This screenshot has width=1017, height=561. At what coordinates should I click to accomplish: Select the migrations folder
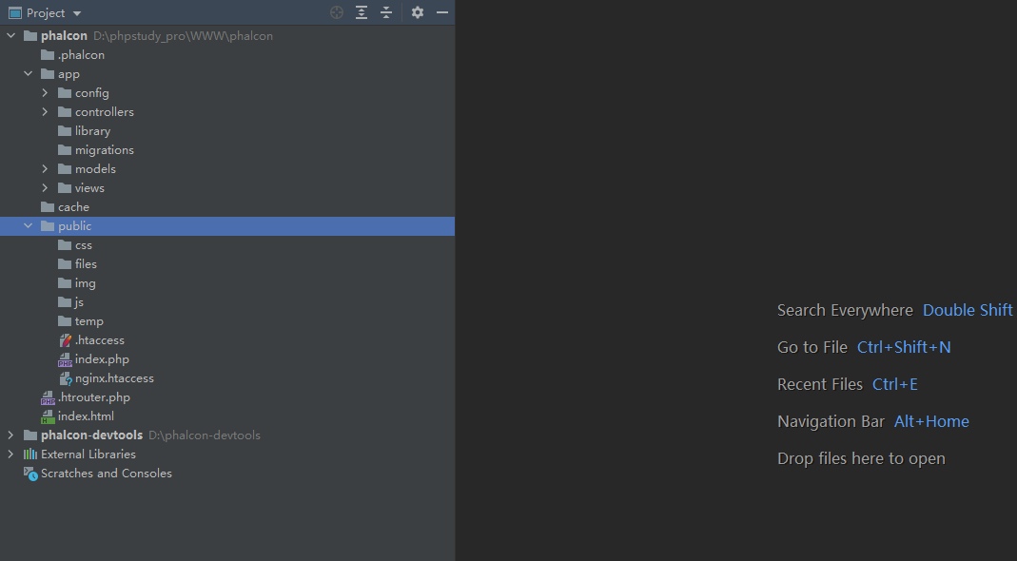pyautogui.click(x=104, y=150)
